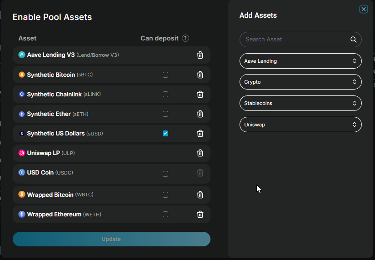375x260 pixels.
Task: Click the Can deposit column header
Action: (160, 38)
